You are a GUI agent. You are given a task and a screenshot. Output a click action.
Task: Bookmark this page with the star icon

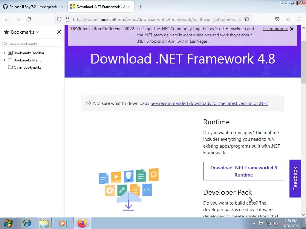(247, 19)
